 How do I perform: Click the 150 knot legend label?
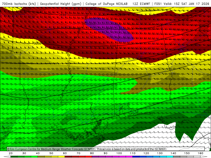[x=187, y=153]
